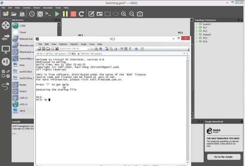Toggle show interface labels icon
245x166 pixels.
[40, 14]
